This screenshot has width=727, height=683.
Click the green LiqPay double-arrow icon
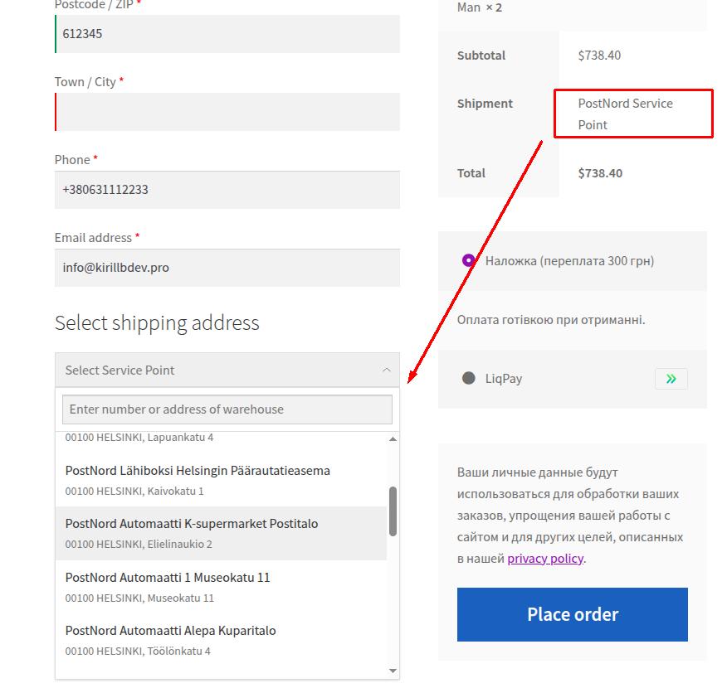[x=671, y=379]
